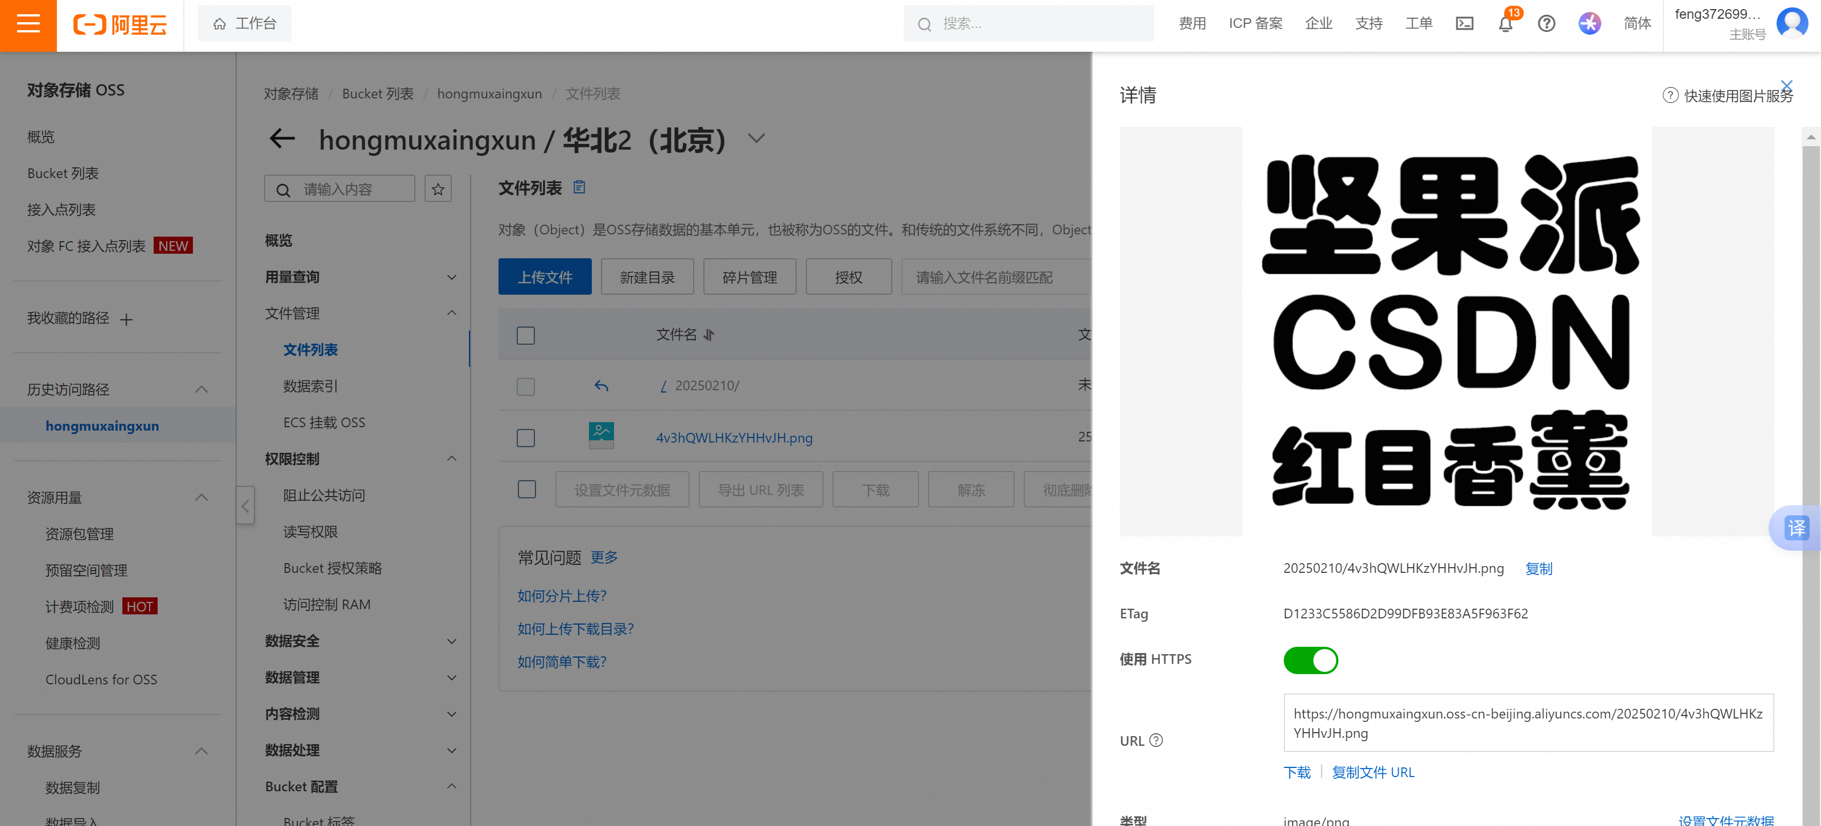Viewport: 1821px width, 826px height.
Task: Open the hamburger main menu
Action: pyautogui.click(x=27, y=24)
